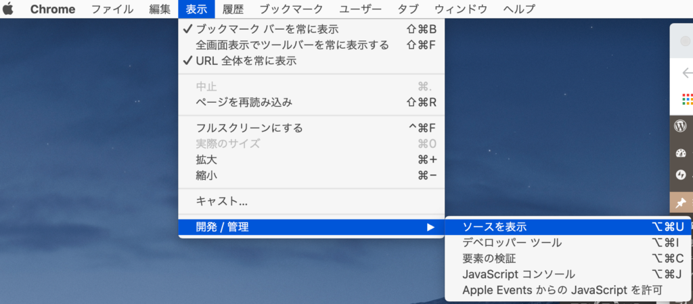Select デベロッパー ツール menu entry
The height and width of the screenshot is (304, 693).
pyautogui.click(x=512, y=243)
